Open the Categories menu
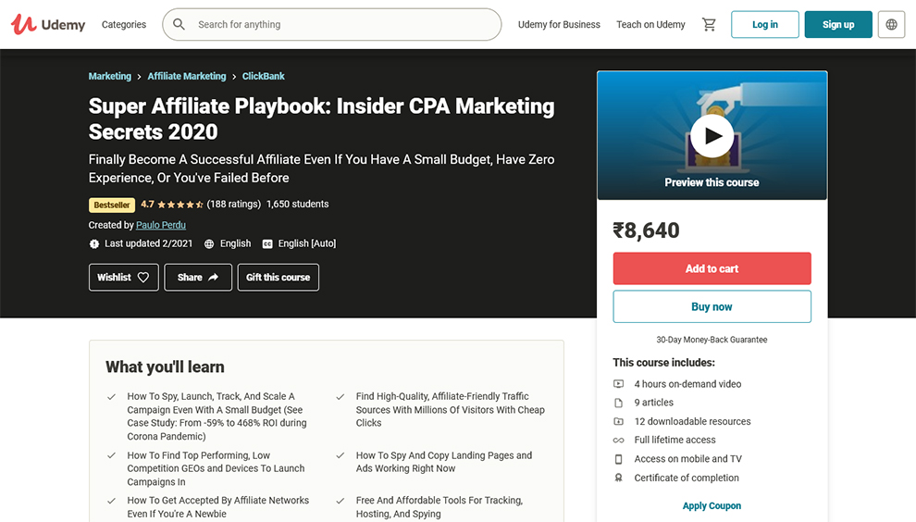The height and width of the screenshot is (522, 916). coord(124,25)
